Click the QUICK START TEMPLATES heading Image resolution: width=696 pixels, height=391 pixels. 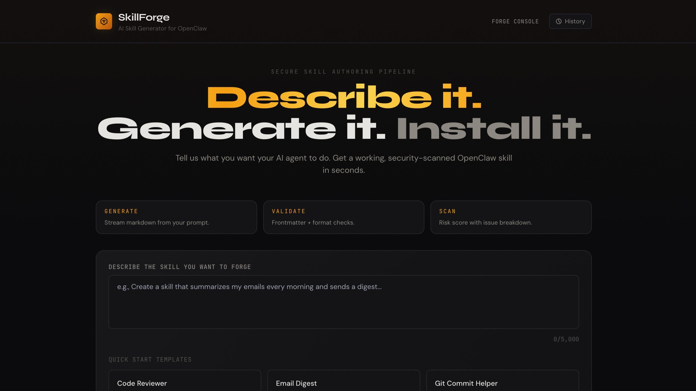tap(150, 360)
